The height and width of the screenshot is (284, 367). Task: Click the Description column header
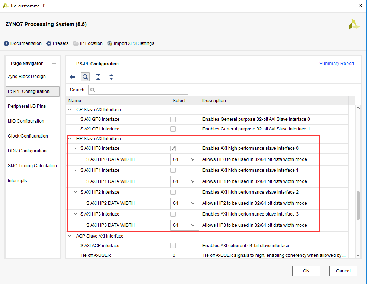tap(274, 101)
